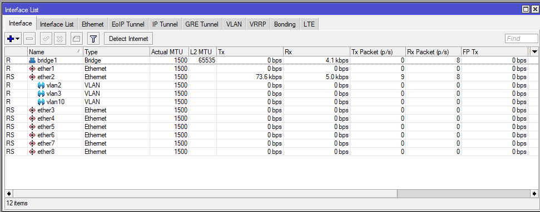
Task: Click the ether6 interface icon
Action: (x=32, y=135)
